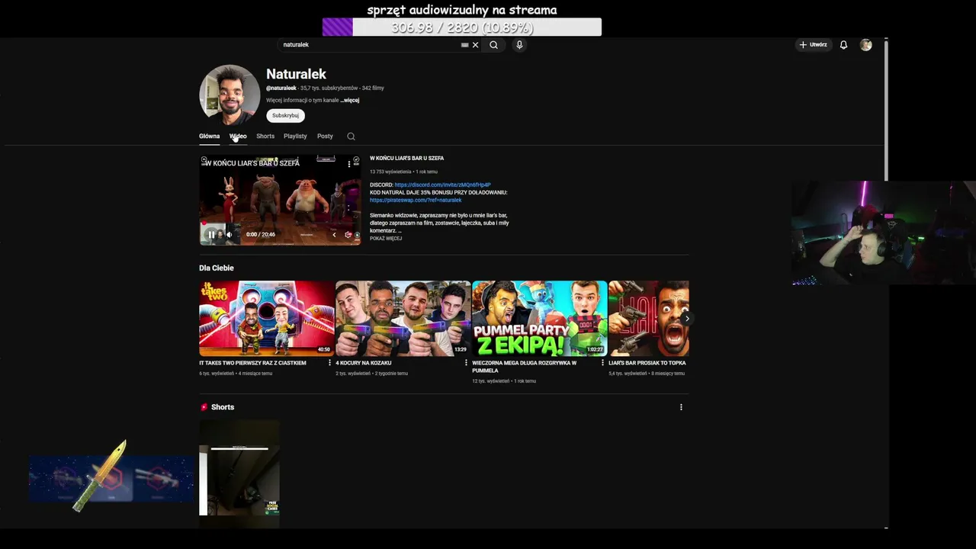Click the Subskrybuj button
The height and width of the screenshot is (549, 976).
(285, 115)
